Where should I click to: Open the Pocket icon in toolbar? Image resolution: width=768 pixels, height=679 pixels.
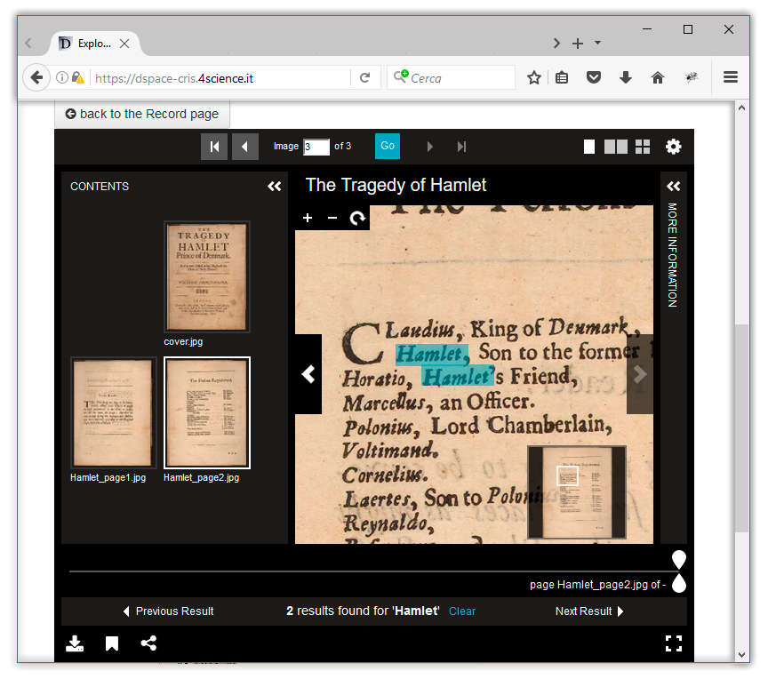[594, 77]
